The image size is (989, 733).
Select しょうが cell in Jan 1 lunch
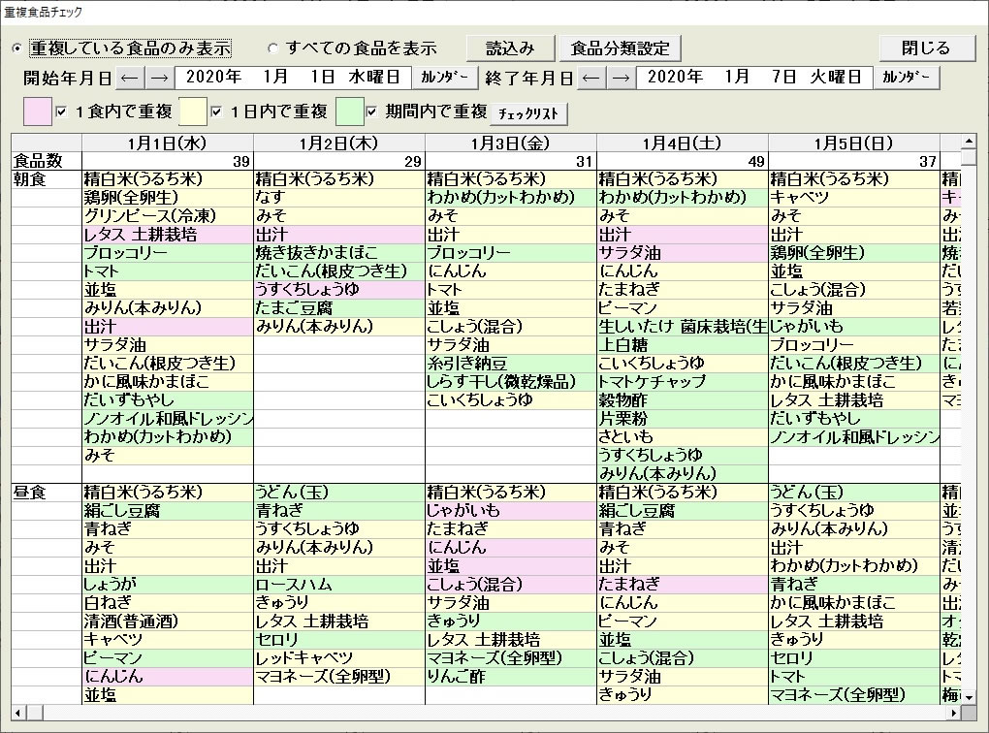click(168, 585)
